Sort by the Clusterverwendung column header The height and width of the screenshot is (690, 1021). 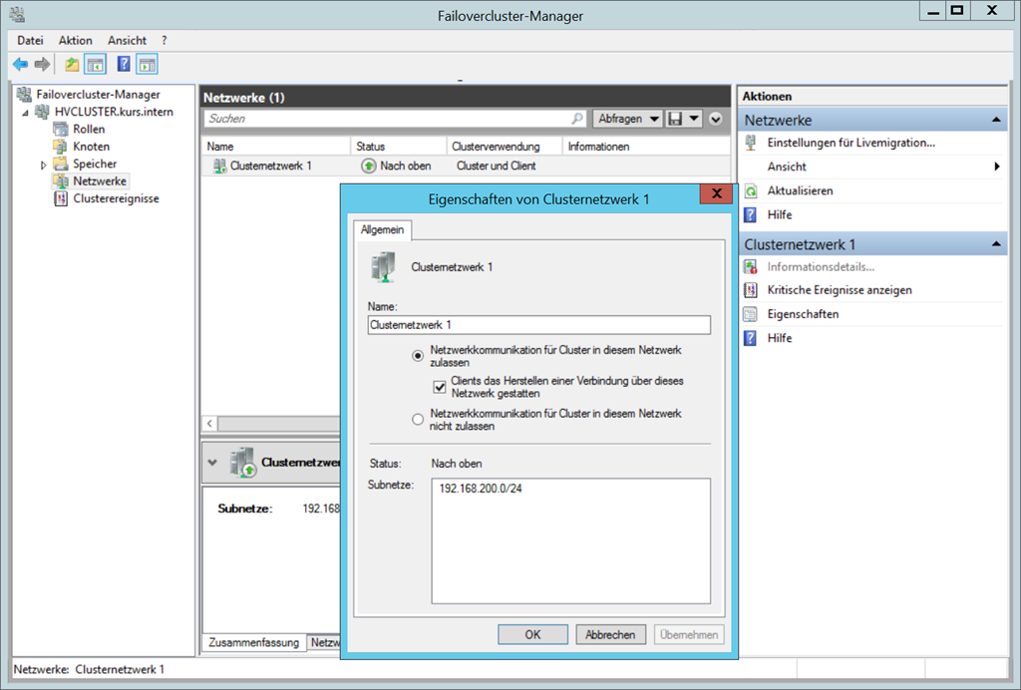coord(504,147)
